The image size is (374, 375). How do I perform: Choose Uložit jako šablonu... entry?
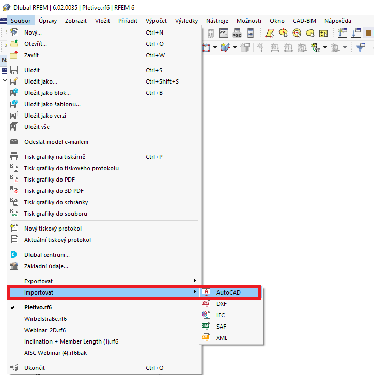(104, 104)
